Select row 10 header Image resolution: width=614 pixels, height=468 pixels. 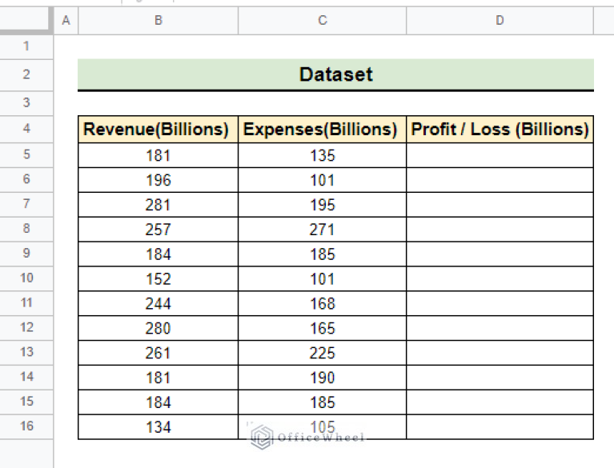tap(26, 278)
